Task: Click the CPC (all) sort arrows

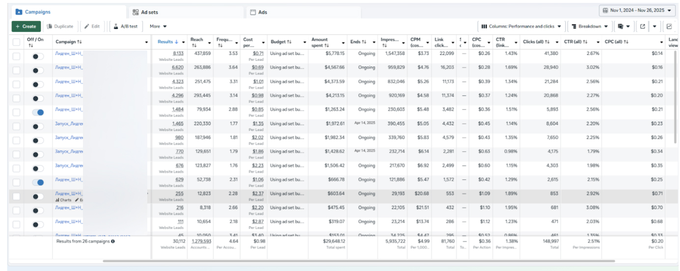Action: pyautogui.click(x=626, y=42)
